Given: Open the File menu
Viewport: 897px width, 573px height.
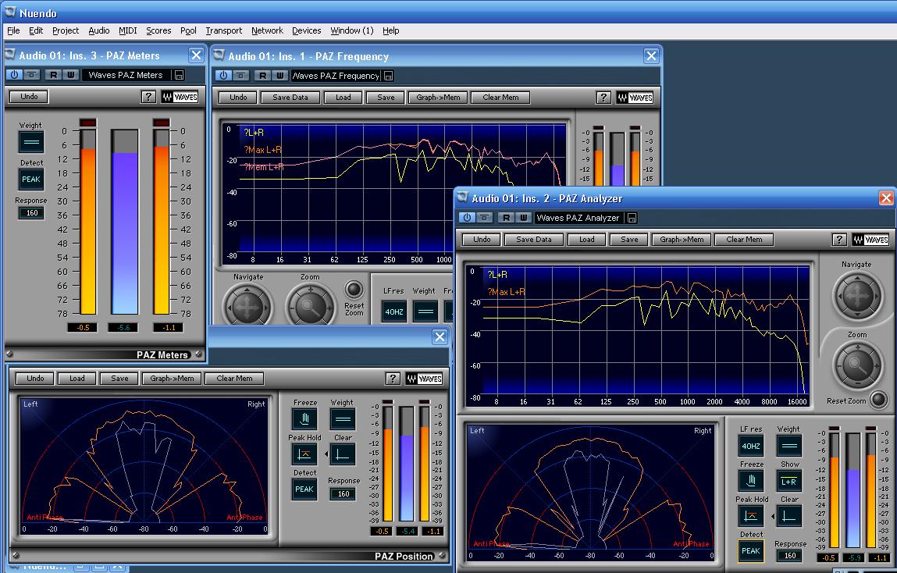Looking at the screenshot, I should (13, 30).
